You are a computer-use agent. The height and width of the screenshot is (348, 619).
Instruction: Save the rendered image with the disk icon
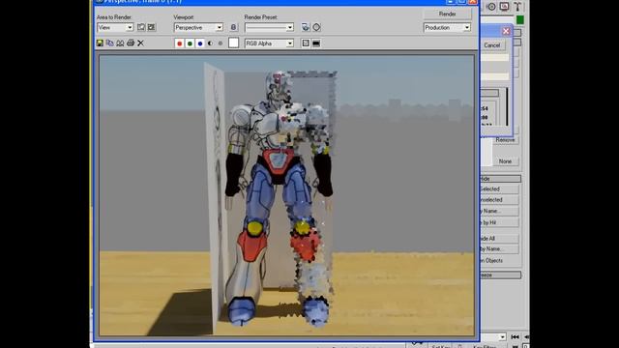click(100, 43)
